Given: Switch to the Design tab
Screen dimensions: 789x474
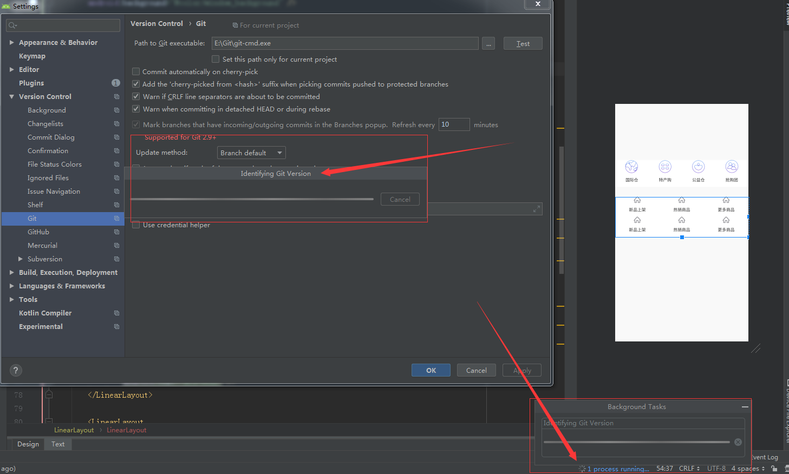Looking at the screenshot, I should 28,444.
